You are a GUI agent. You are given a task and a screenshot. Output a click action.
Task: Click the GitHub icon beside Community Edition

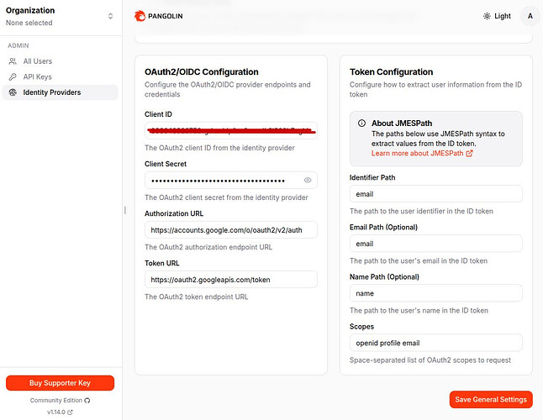pyautogui.click(x=87, y=401)
